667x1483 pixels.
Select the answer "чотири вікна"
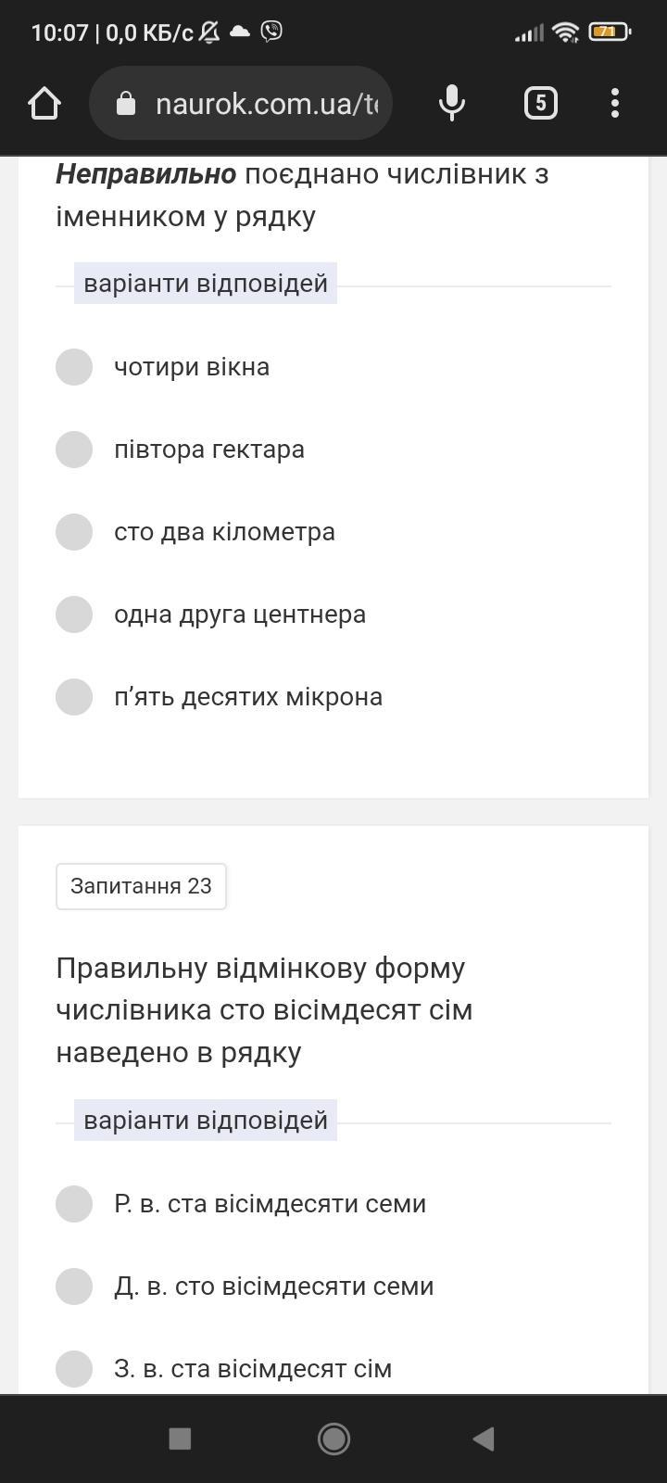point(74,367)
